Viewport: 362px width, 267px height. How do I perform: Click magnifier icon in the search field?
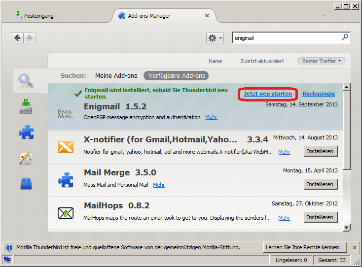click(345, 37)
